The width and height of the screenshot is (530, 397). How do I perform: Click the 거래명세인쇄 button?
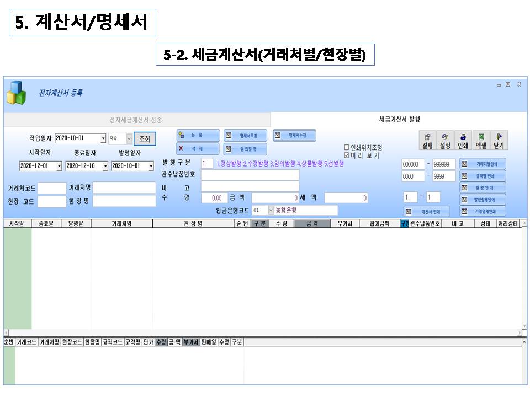coord(483,211)
